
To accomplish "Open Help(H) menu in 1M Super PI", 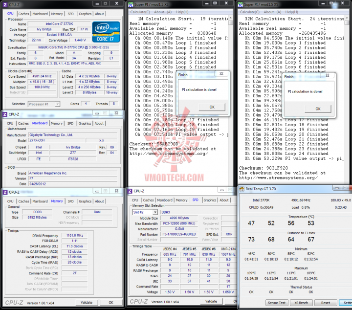I will (x=182, y=12).
